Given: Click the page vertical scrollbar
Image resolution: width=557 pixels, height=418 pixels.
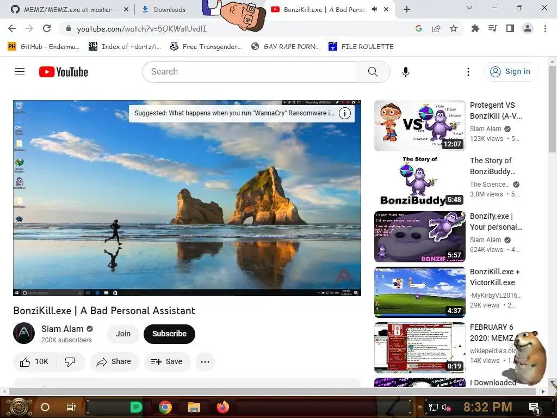Looking at the screenshot, I should 552,110.
